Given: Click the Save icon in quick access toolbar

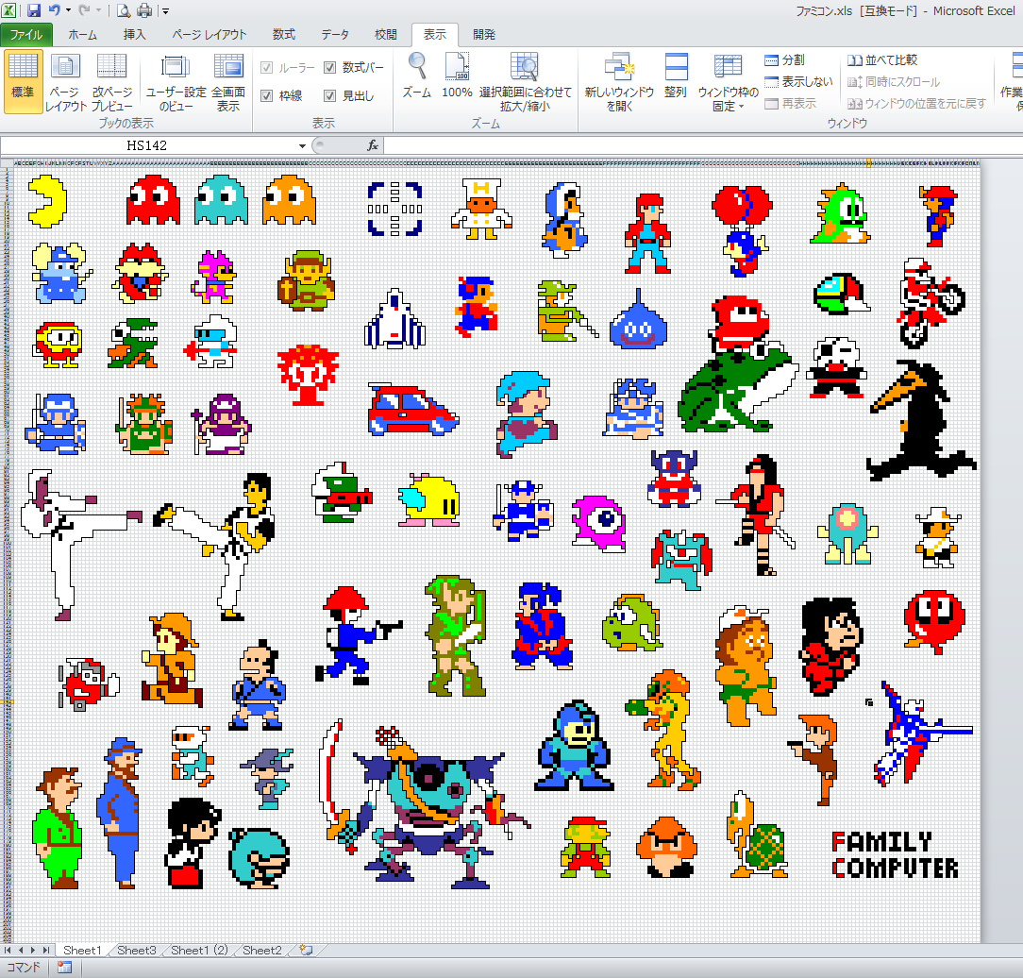Looking at the screenshot, I should [33, 9].
